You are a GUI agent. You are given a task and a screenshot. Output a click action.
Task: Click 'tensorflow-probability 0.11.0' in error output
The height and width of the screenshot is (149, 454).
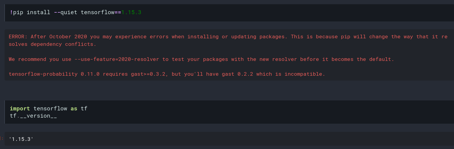click(54, 74)
